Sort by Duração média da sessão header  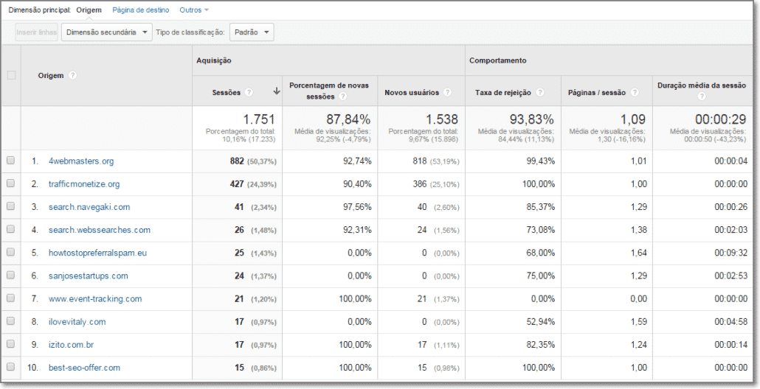(702, 85)
